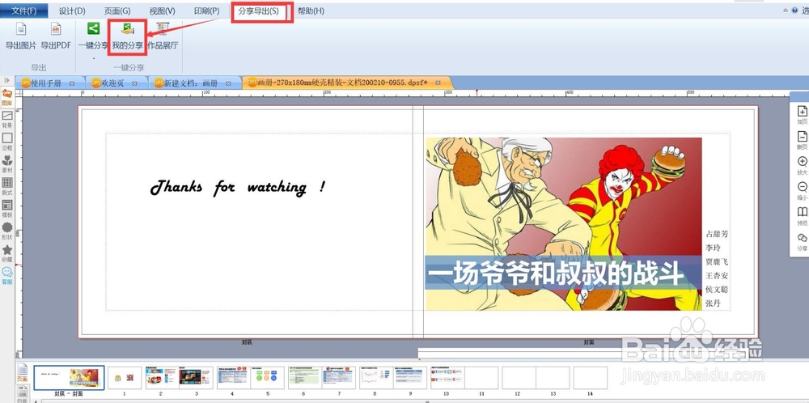Click the 导出图片 export image icon
809x403 pixels.
click(21, 29)
